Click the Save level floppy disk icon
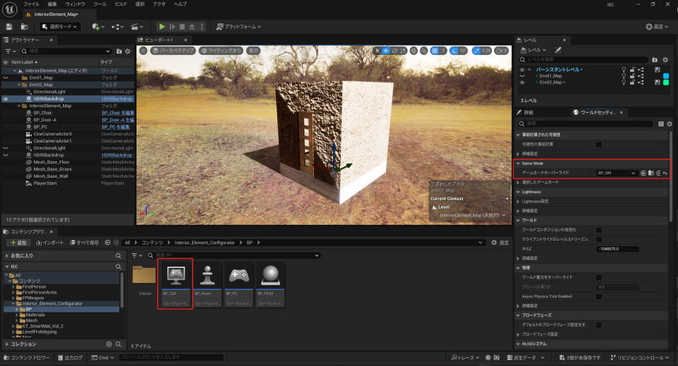Screen dimensions: 678x366 click(x=9, y=27)
